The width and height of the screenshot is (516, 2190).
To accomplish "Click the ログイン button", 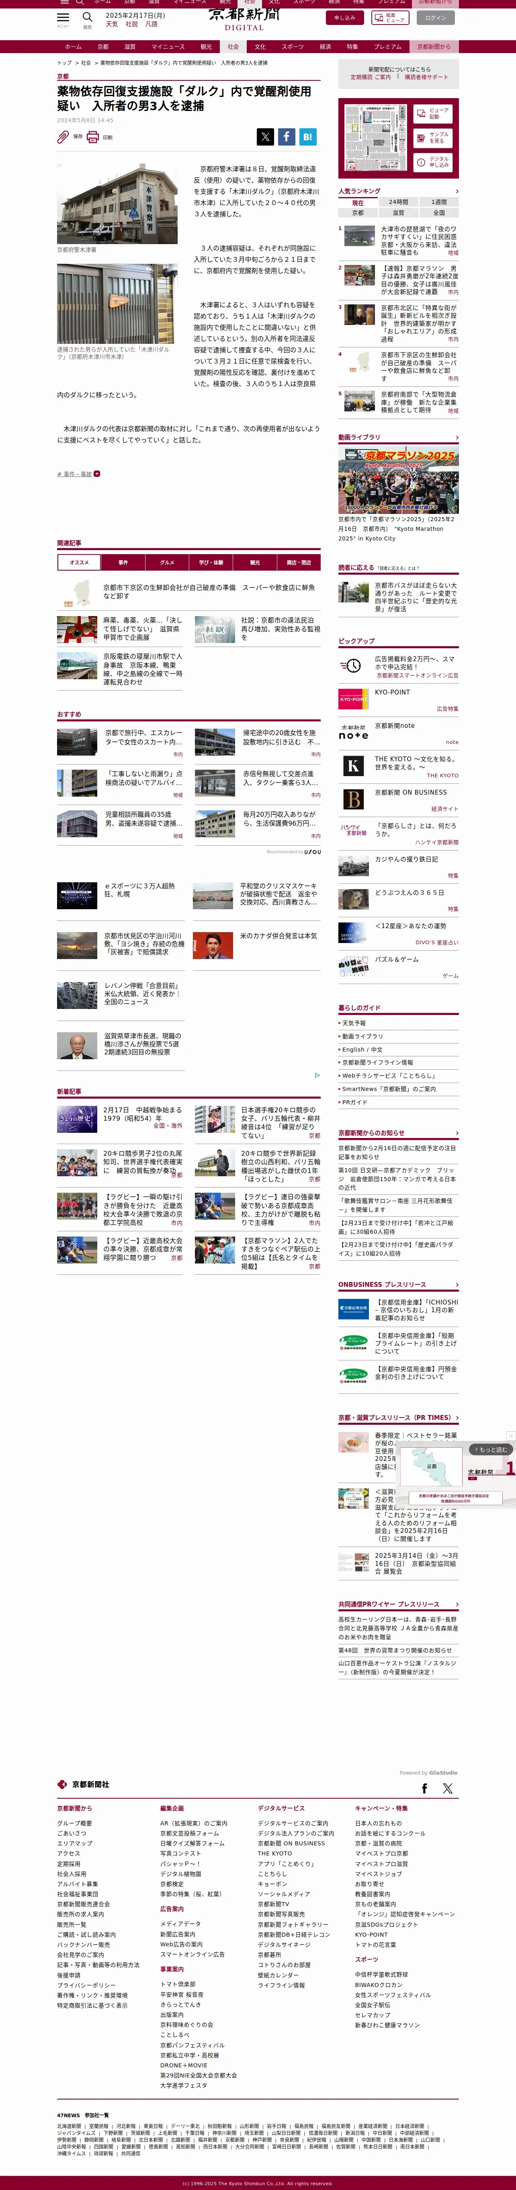I will click(x=436, y=17).
